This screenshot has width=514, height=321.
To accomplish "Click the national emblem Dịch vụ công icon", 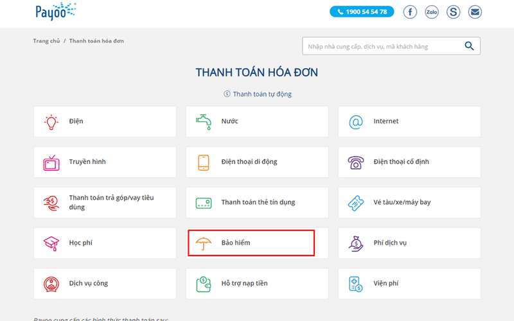I will [51, 284].
